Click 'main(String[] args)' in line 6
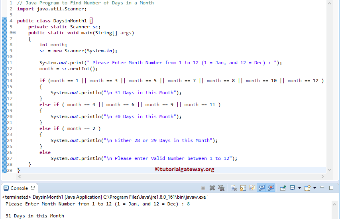 pos(108,33)
